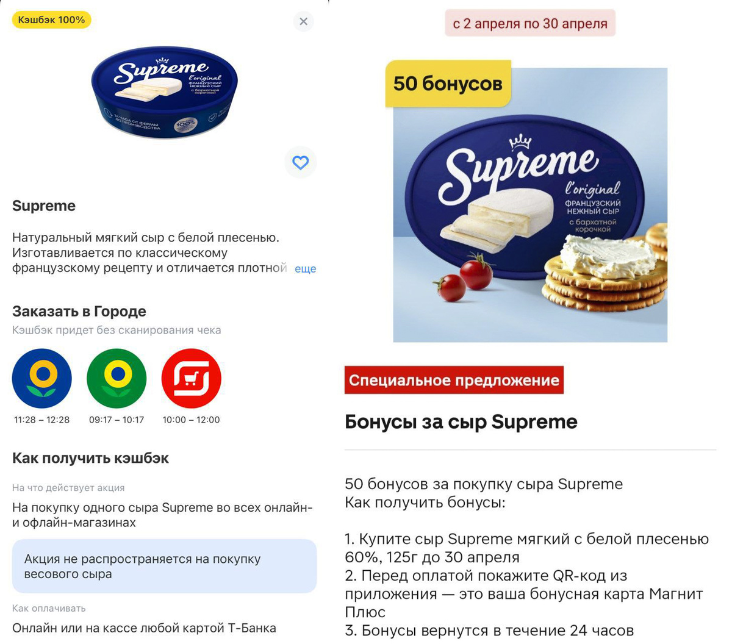732x644 pixels.
Task: Select delivery slot 11:28 – 12:28
Action: [42, 420]
